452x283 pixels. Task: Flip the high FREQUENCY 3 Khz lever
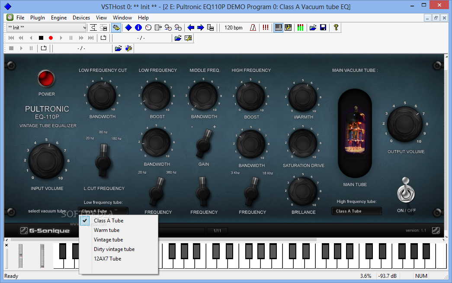[x=252, y=191]
